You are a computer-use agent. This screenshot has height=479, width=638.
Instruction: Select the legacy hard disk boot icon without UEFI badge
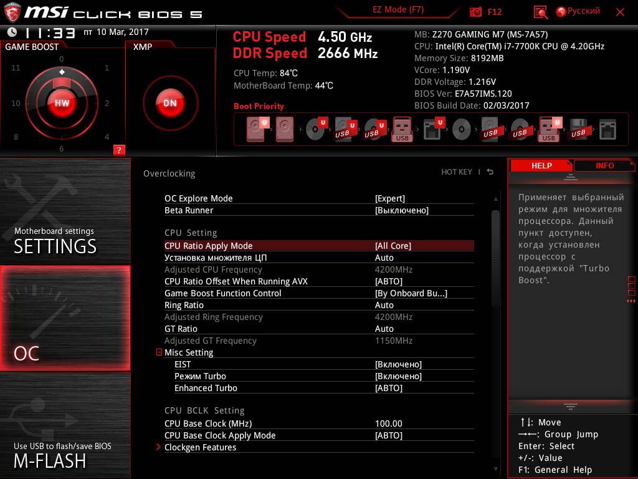(285, 130)
